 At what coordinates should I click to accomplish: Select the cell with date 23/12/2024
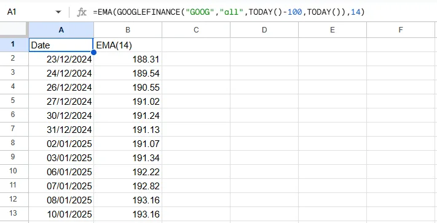(x=61, y=59)
